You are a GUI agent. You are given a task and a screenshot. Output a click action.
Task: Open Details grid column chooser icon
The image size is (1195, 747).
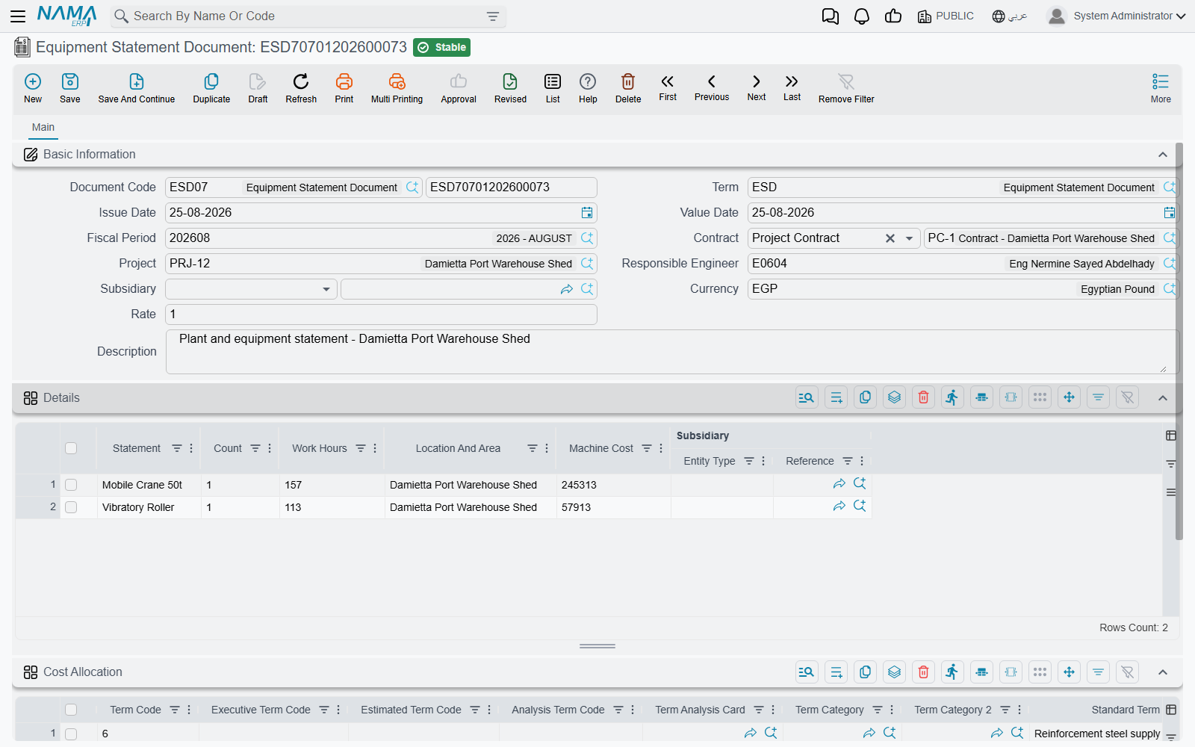[x=1171, y=436]
